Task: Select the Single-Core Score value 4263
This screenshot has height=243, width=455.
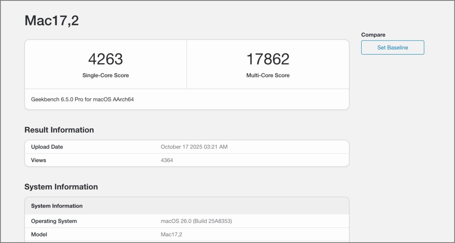Action: (x=105, y=59)
